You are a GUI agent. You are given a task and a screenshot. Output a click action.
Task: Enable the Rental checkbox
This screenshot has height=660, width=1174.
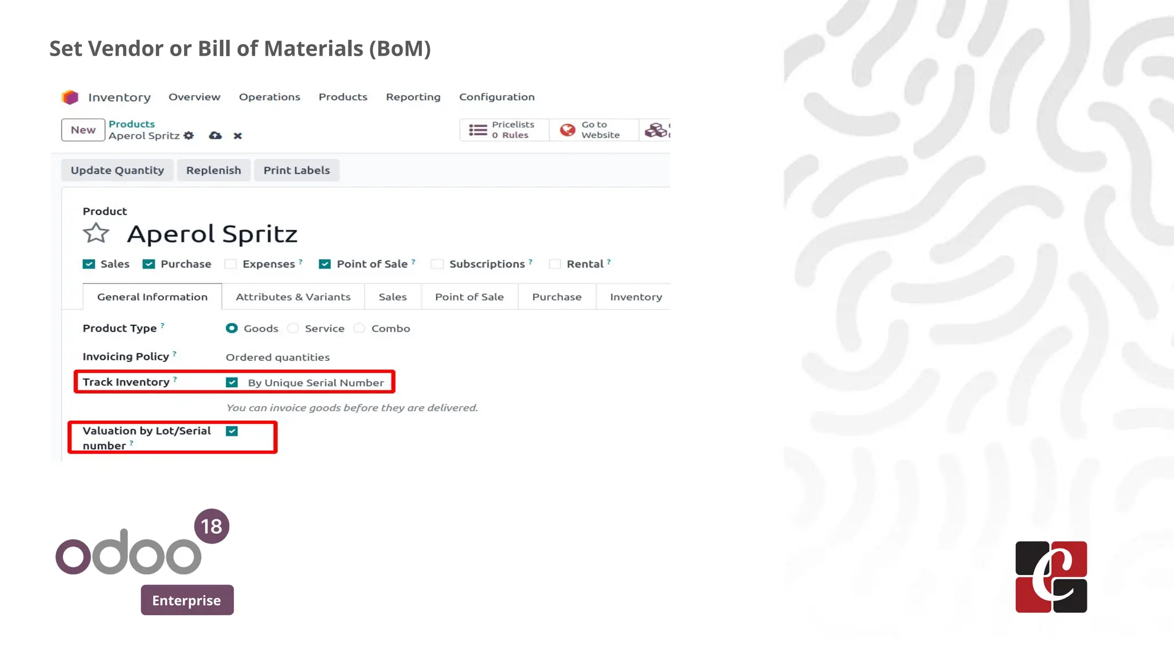pyautogui.click(x=555, y=264)
